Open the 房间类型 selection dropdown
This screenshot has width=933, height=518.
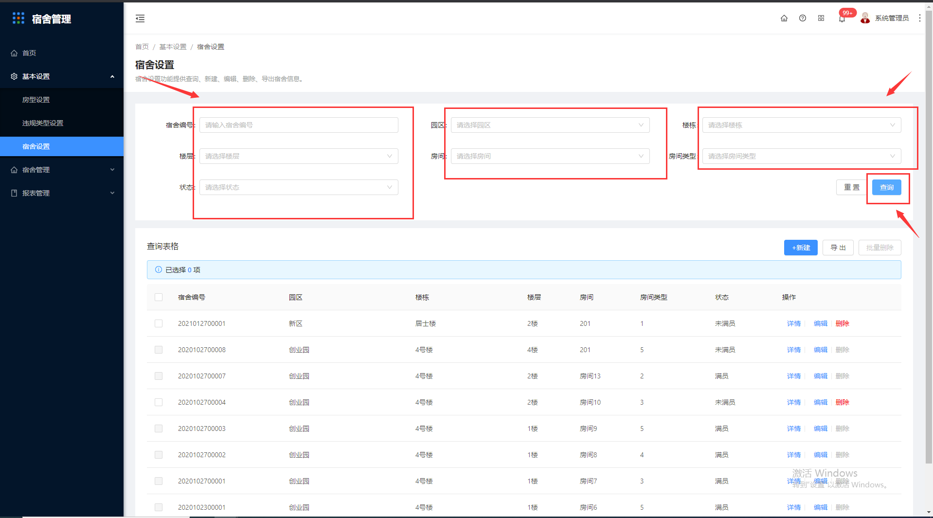[x=802, y=156]
